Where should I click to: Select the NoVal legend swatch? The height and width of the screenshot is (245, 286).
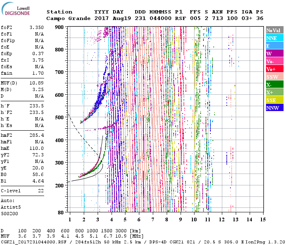(x=275, y=30)
